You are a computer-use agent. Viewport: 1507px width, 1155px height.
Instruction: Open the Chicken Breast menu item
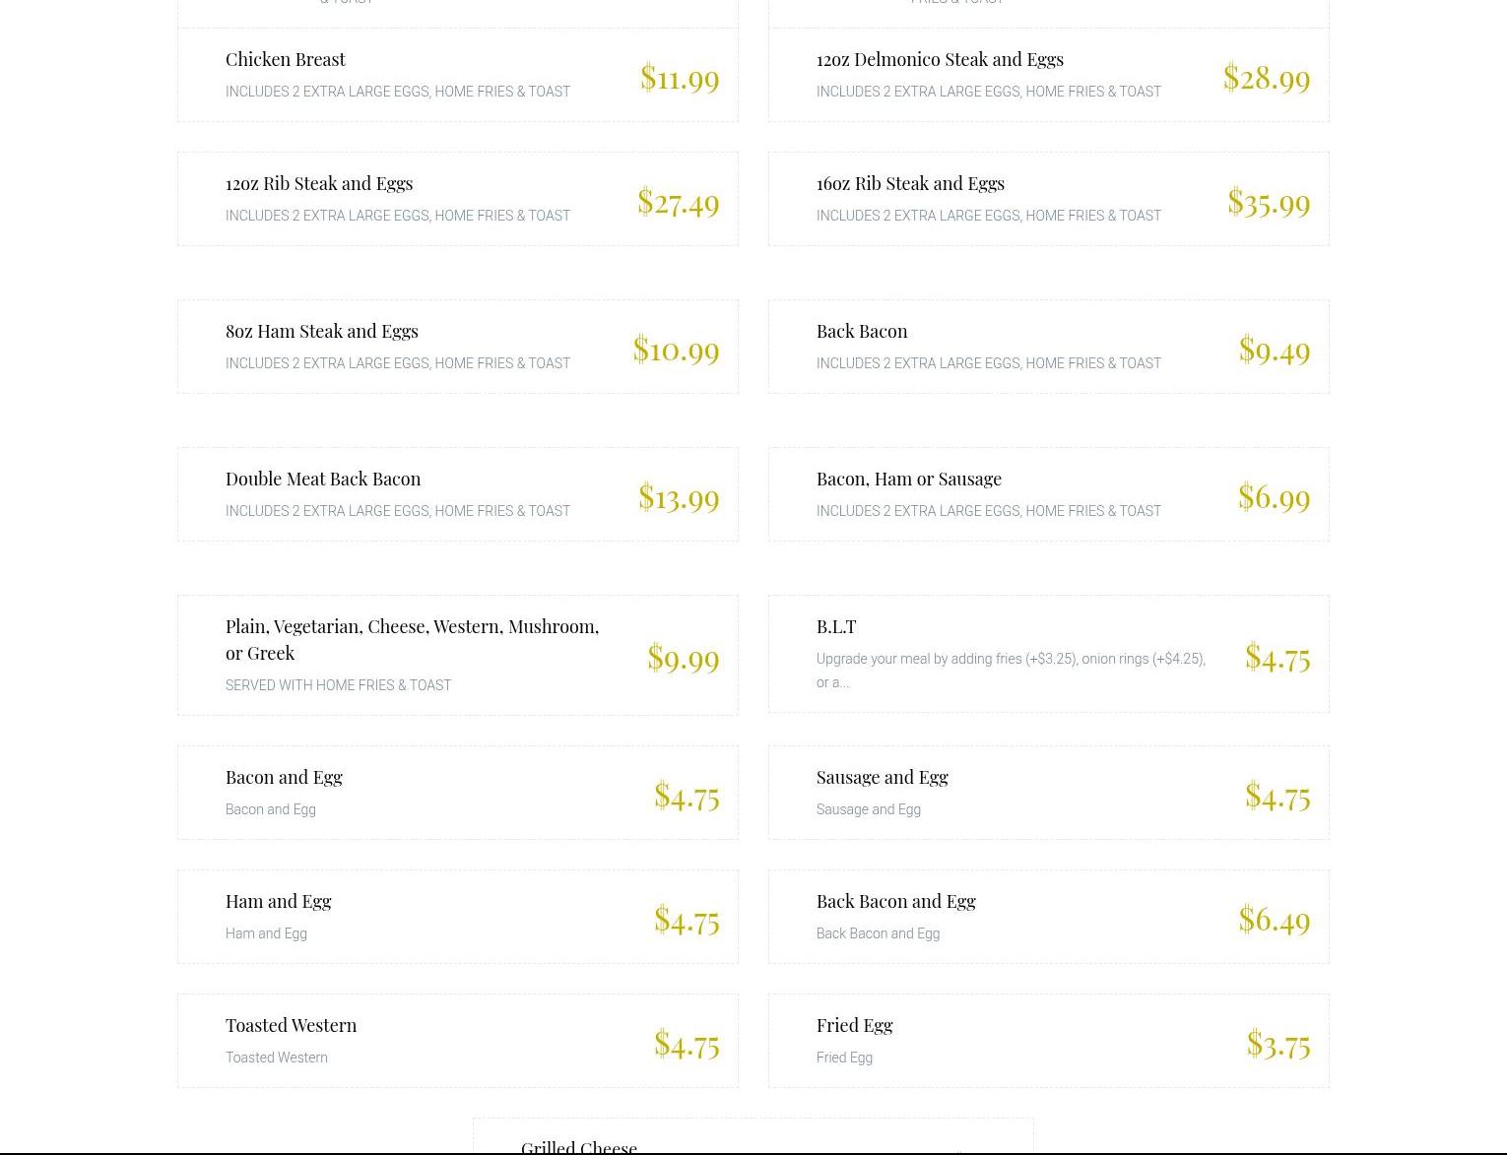[286, 59]
